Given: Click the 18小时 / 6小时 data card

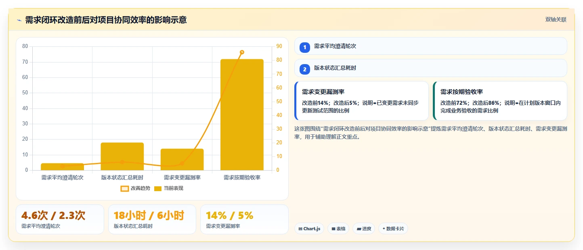Looking at the screenshot, I should tap(152, 219).
